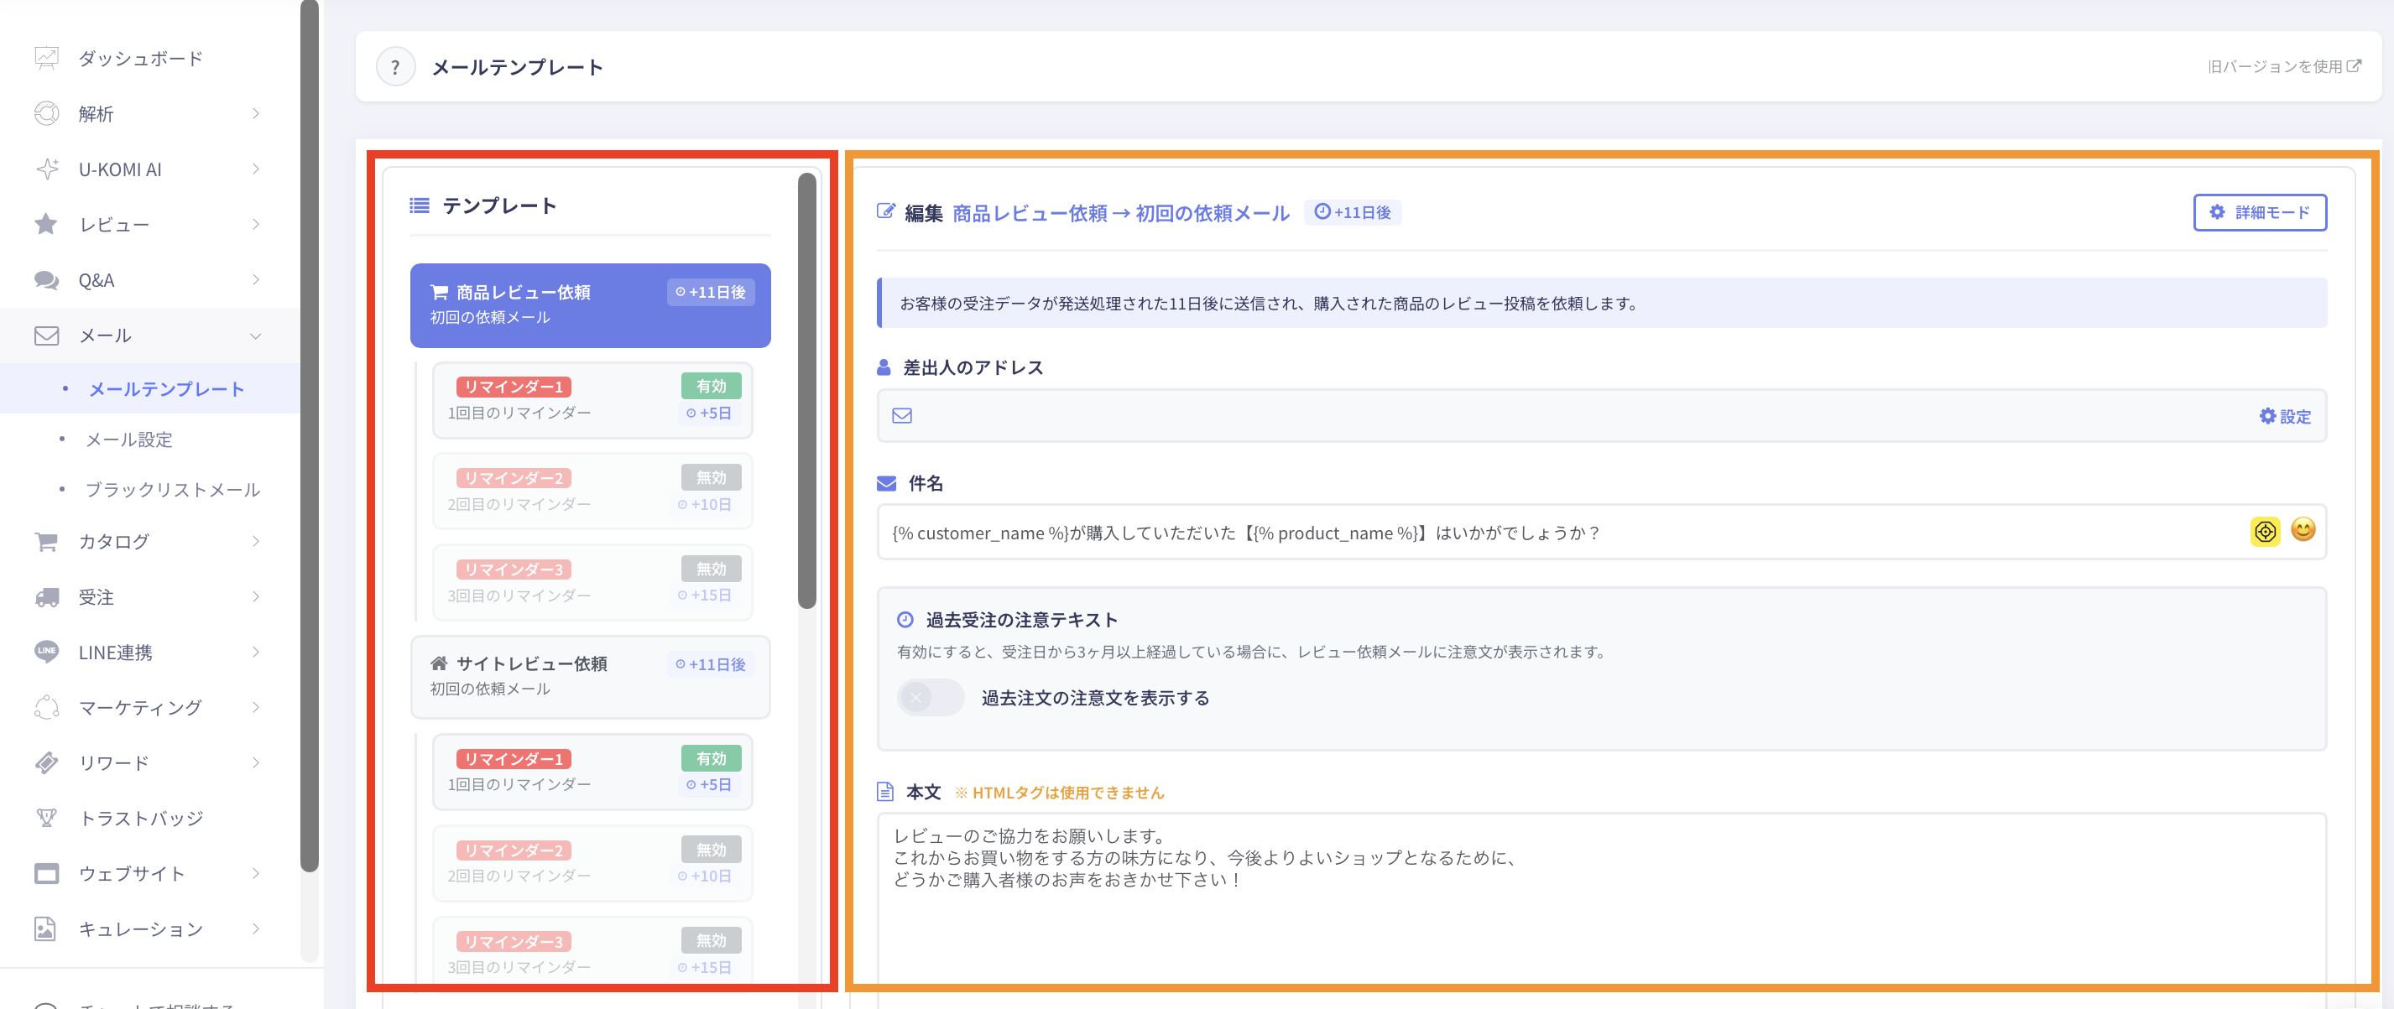
Task: Click the 詳細モード button
Action: (2259, 212)
